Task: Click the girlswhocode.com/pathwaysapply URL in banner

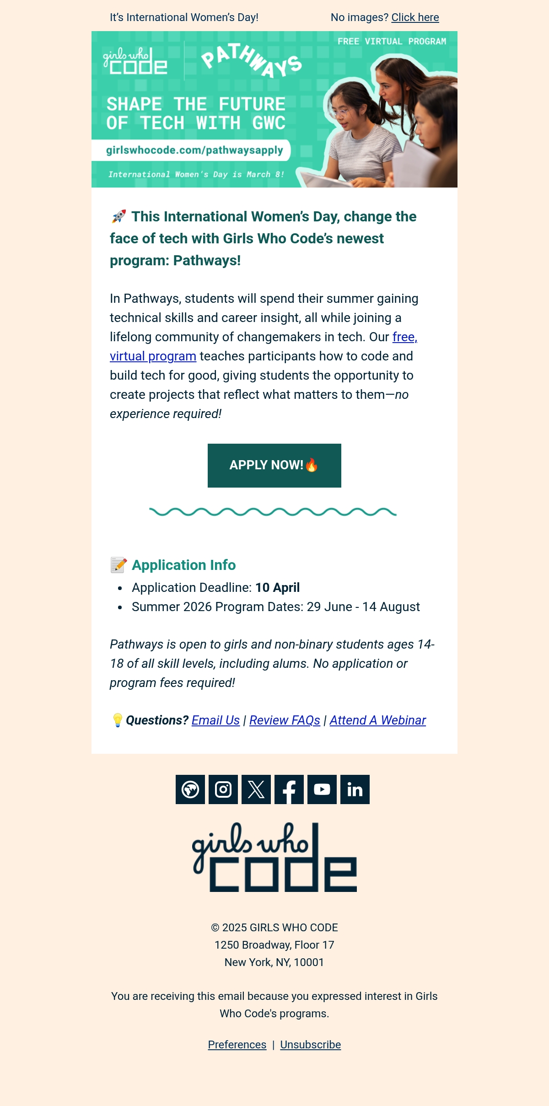Action: 194,150
